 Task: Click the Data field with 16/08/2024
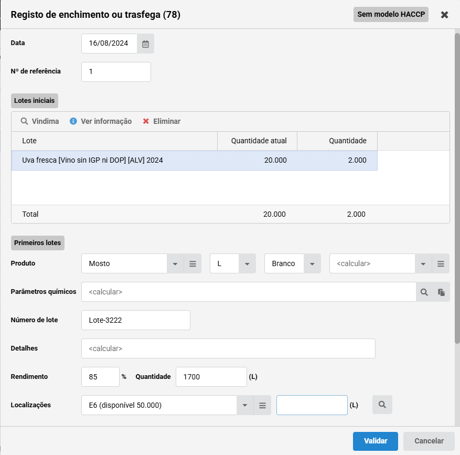point(109,44)
